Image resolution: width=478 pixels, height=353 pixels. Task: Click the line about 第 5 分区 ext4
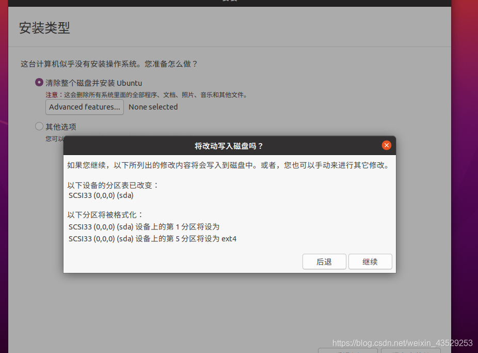[x=152, y=239]
